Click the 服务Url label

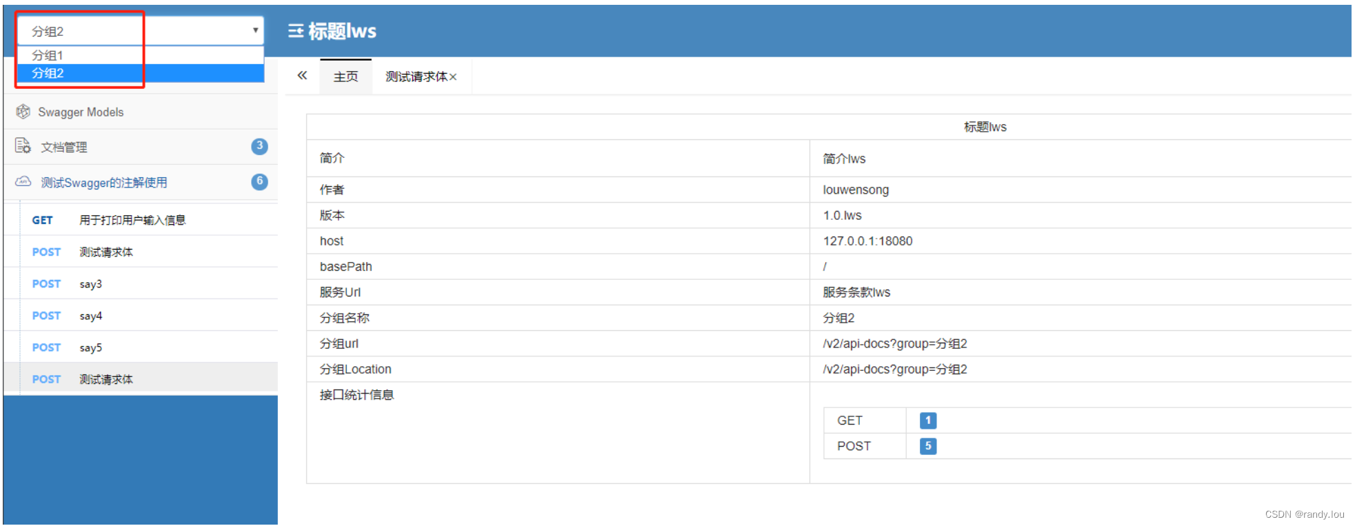[340, 292]
